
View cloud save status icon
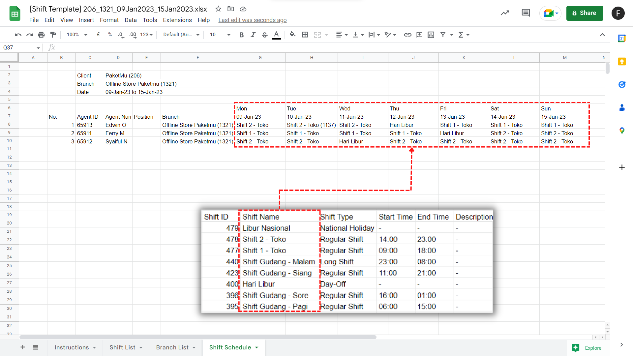coord(243,9)
